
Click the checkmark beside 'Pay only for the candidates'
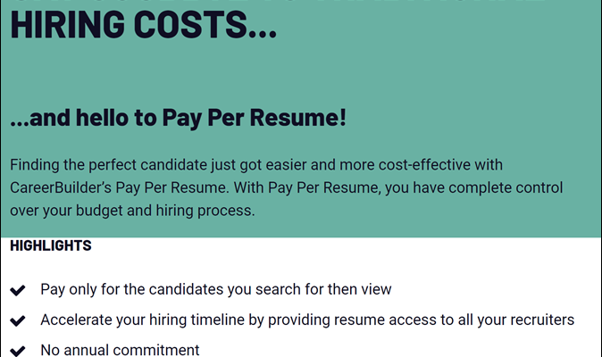[17, 290]
